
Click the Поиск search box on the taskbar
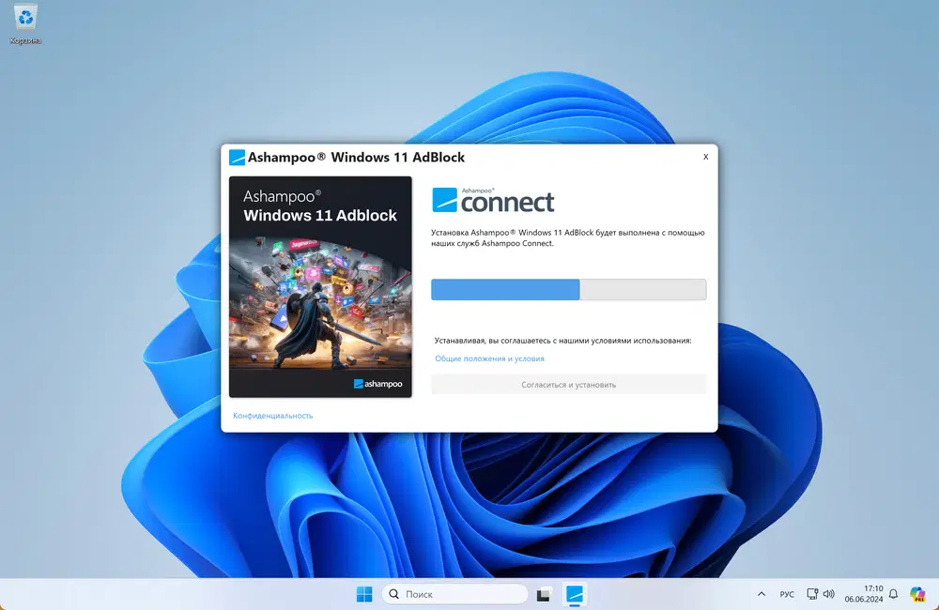pyautogui.click(x=455, y=594)
